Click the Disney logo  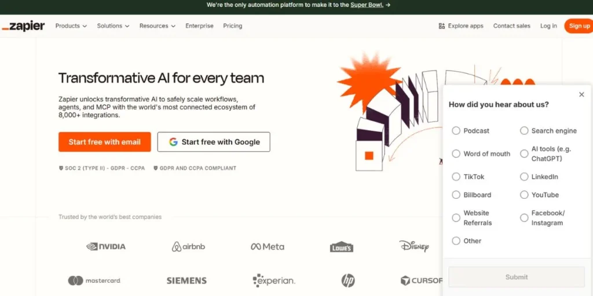414,246
